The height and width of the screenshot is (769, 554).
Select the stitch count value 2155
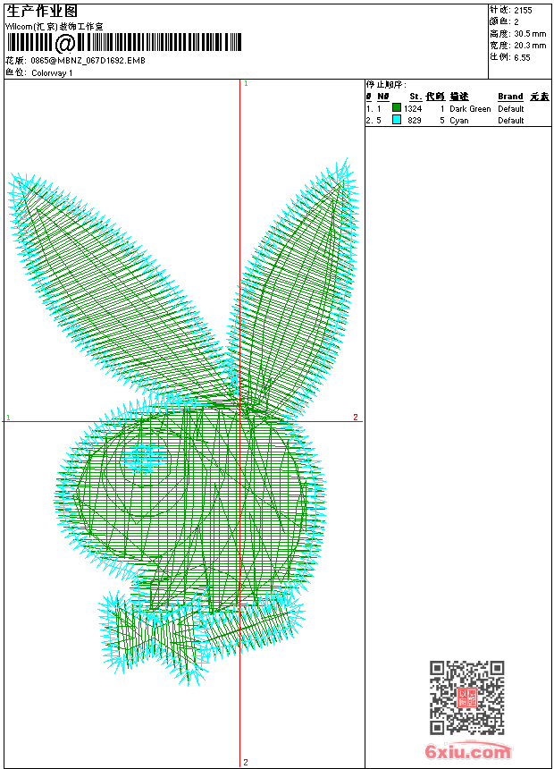pos(523,10)
